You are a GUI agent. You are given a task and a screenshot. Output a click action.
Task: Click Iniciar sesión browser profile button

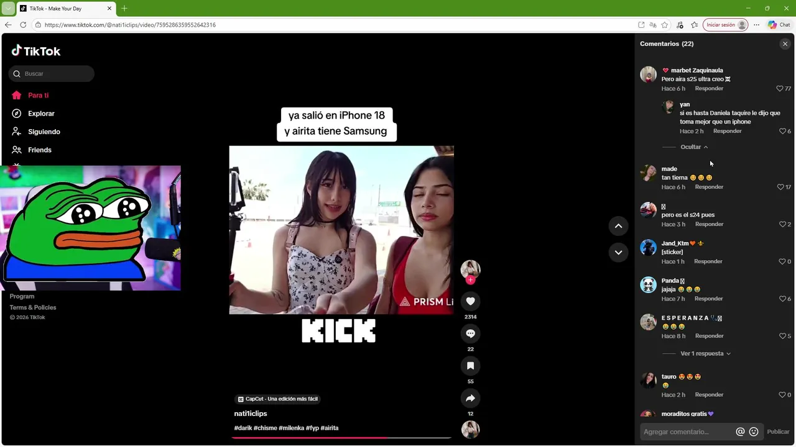725,25
